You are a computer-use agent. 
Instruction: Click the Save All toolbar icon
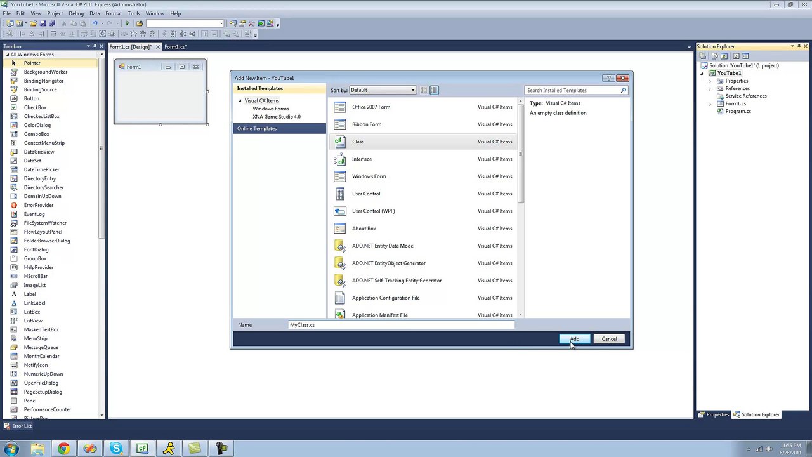click(x=51, y=23)
